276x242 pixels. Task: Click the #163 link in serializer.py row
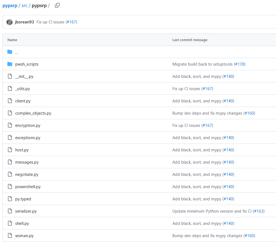click(x=259, y=211)
